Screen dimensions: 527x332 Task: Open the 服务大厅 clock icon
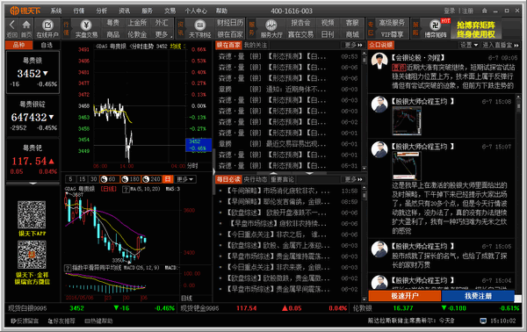(x=271, y=28)
